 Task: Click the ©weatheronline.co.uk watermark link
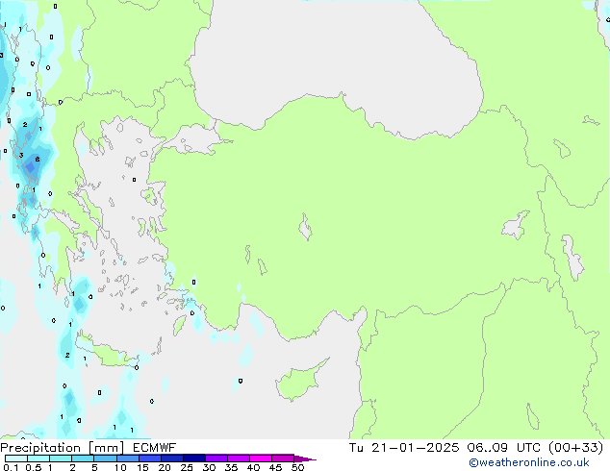coord(543,462)
